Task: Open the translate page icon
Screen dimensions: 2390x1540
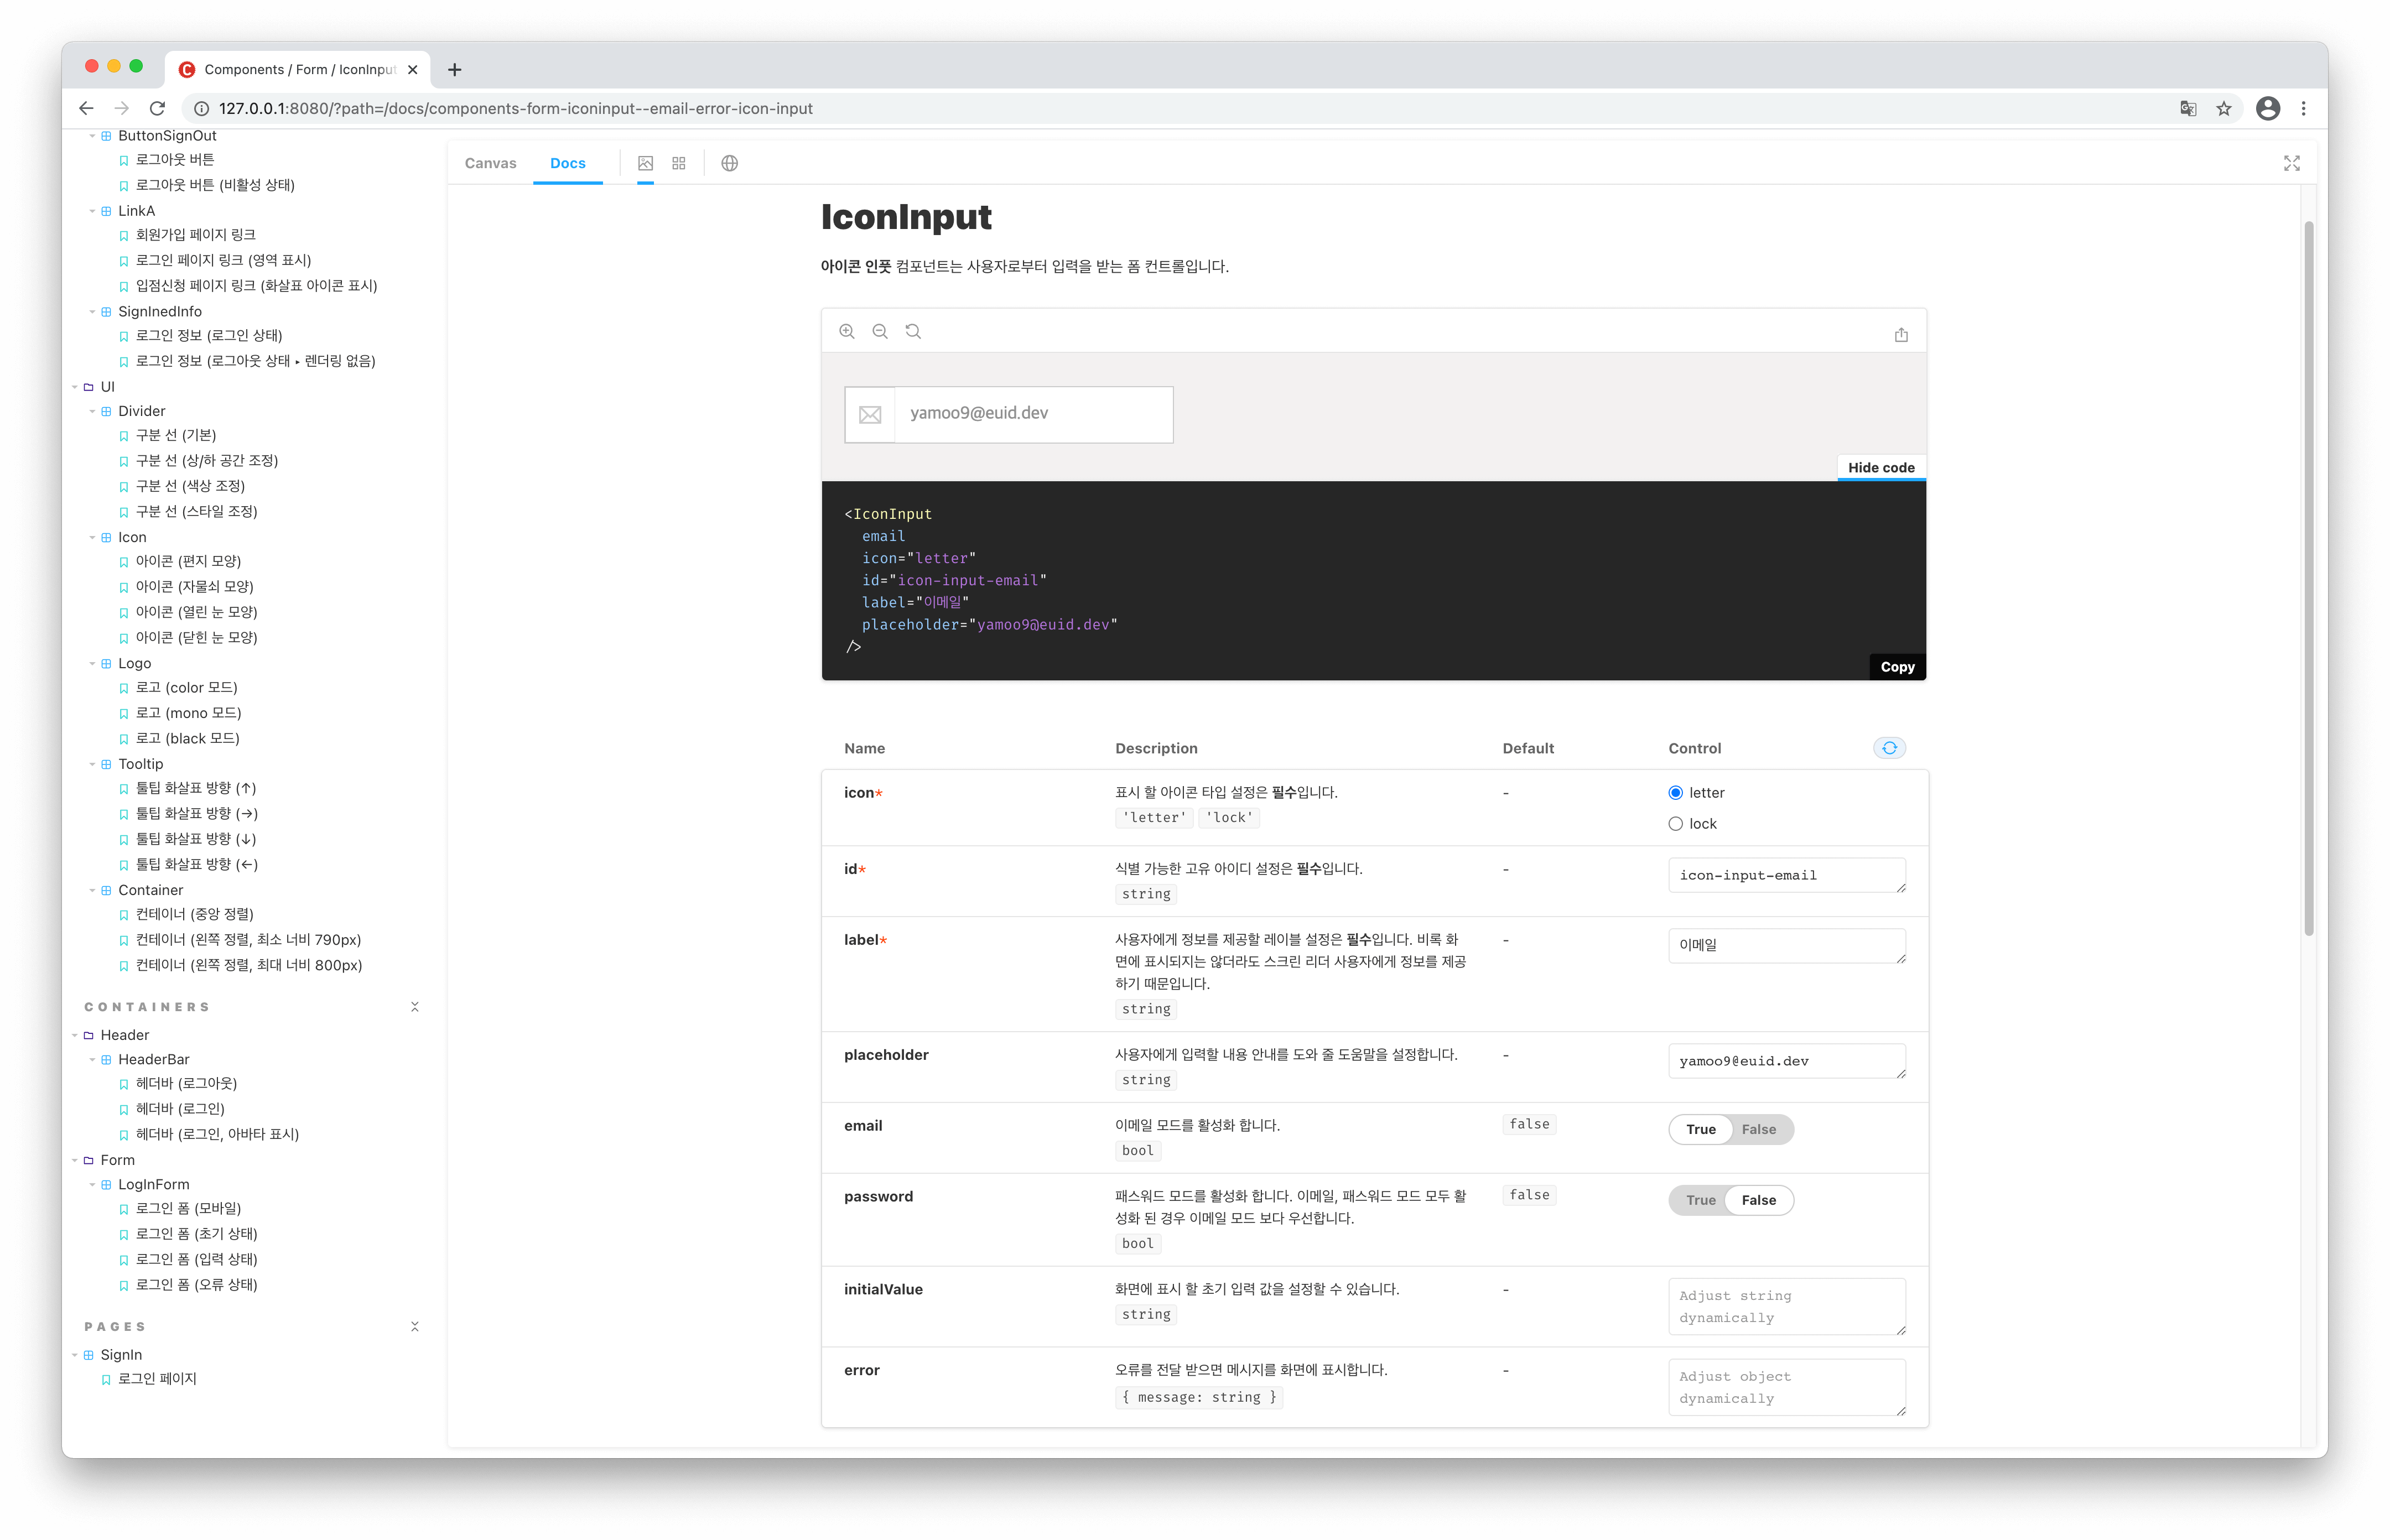Action: pyautogui.click(x=2188, y=108)
